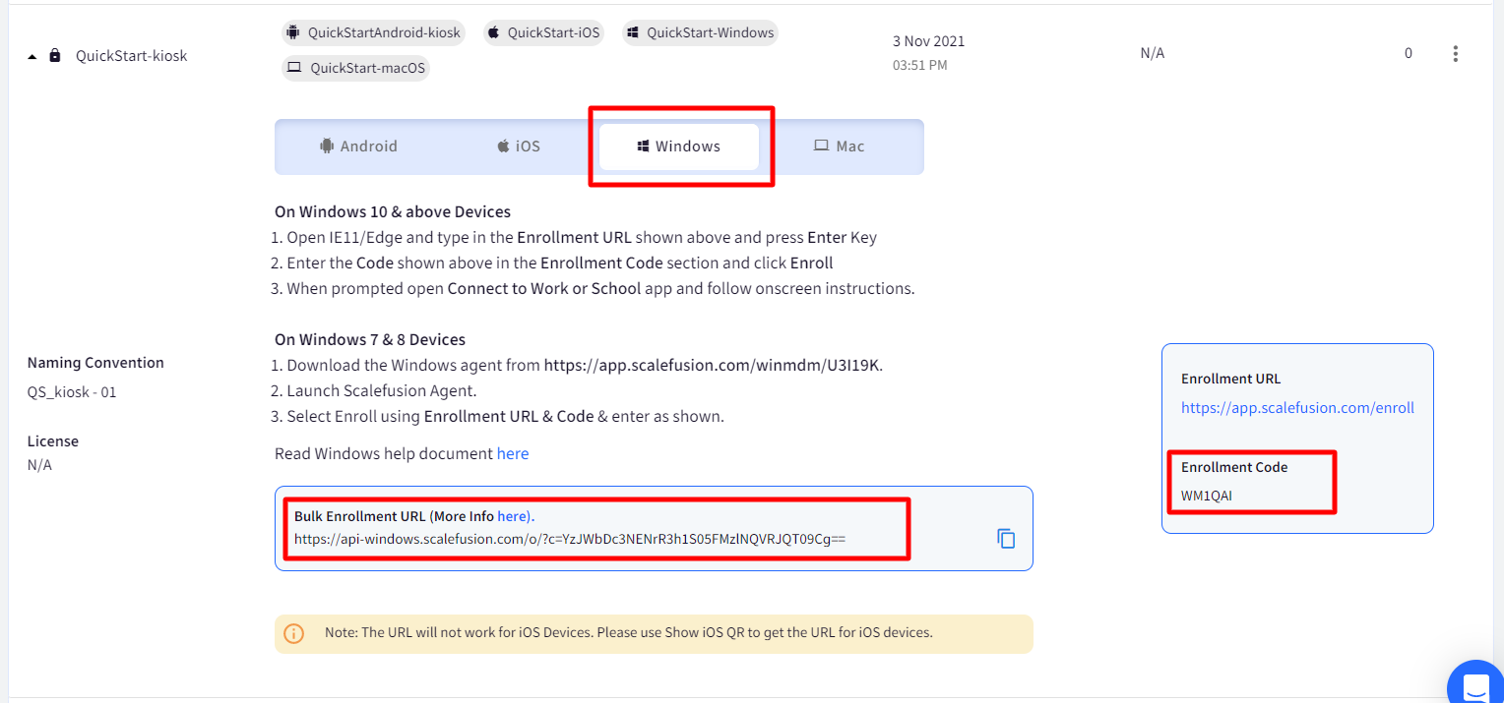Click the iOS QR note text
1504x703 pixels.
tap(628, 633)
